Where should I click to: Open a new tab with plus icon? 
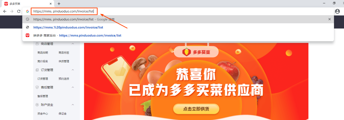(59, 4)
